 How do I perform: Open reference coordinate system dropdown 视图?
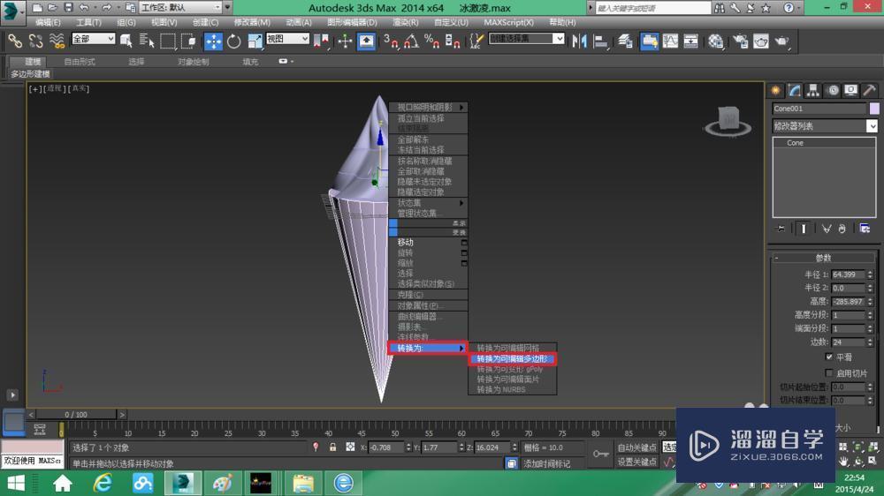287,39
